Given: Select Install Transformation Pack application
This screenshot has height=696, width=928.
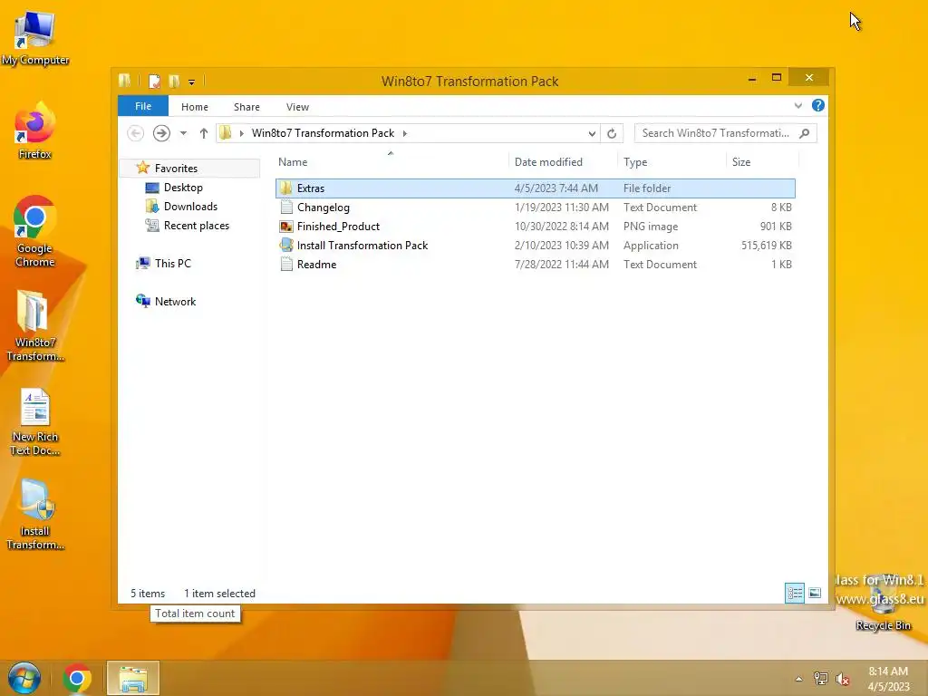Looking at the screenshot, I should tap(535, 245).
